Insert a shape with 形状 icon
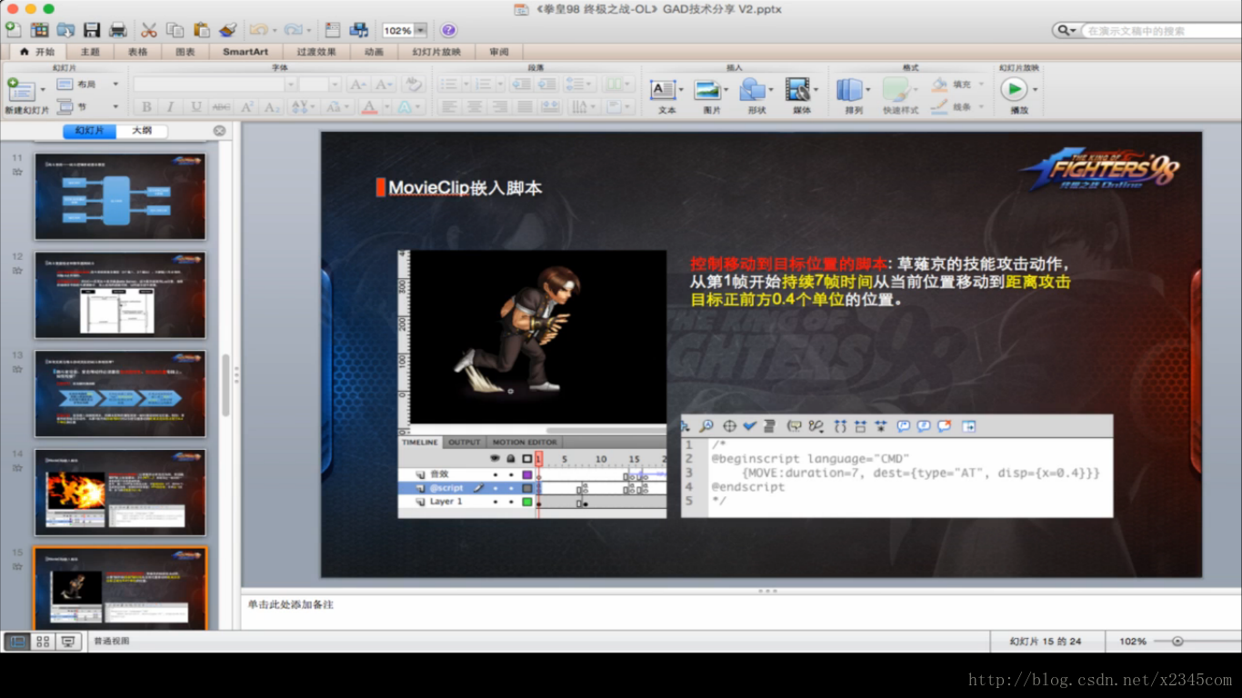This screenshot has height=698, width=1242. click(752, 90)
